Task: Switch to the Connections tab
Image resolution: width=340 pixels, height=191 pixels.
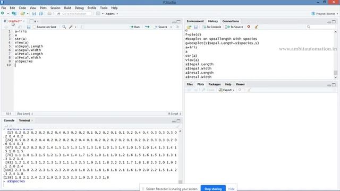Action: [231, 21]
